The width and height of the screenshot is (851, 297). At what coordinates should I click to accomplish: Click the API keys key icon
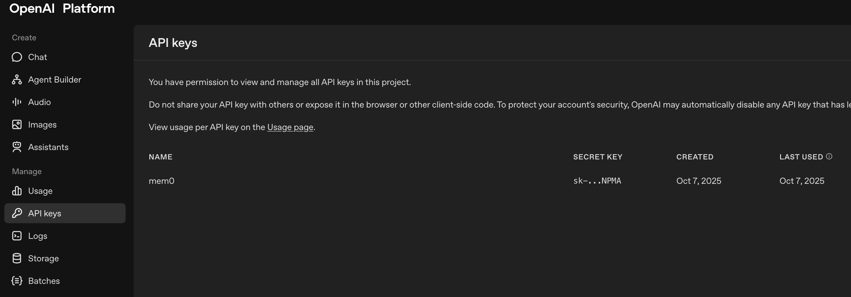click(x=17, y=213)
